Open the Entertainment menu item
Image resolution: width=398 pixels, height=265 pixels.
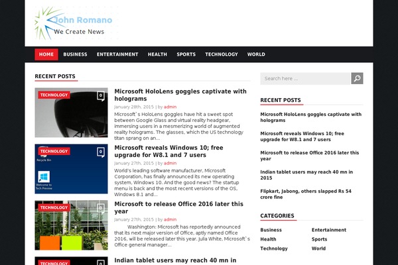point(117,54)
